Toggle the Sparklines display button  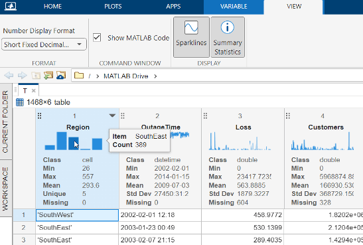pos(192,37)
